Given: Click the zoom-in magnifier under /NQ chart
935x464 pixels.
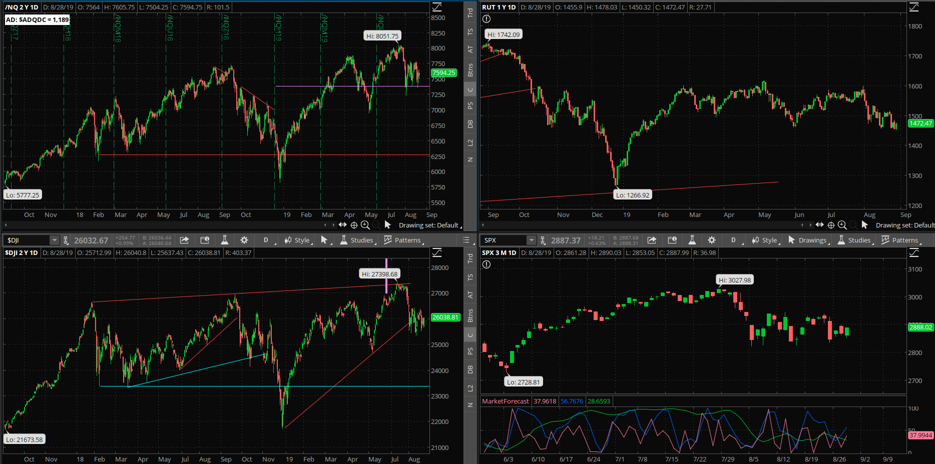Looking at the screenshot, I should click(365, 225).
